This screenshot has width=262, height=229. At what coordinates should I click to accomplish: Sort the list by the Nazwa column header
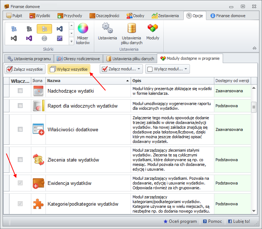click(x=87, y=81)
